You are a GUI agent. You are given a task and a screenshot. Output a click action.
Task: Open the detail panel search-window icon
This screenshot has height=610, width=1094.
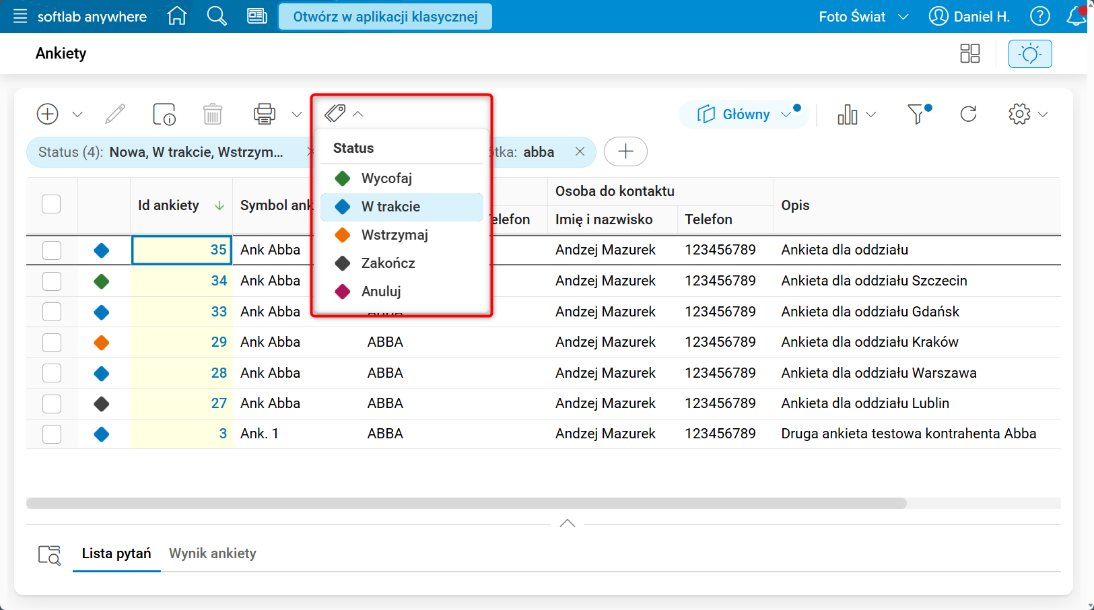click(x=49, y=555)
